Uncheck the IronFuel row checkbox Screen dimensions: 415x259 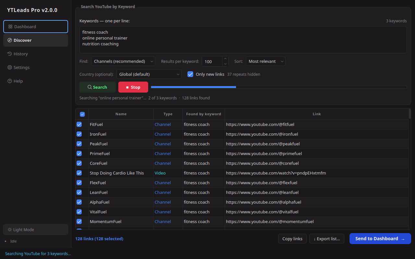79,134
